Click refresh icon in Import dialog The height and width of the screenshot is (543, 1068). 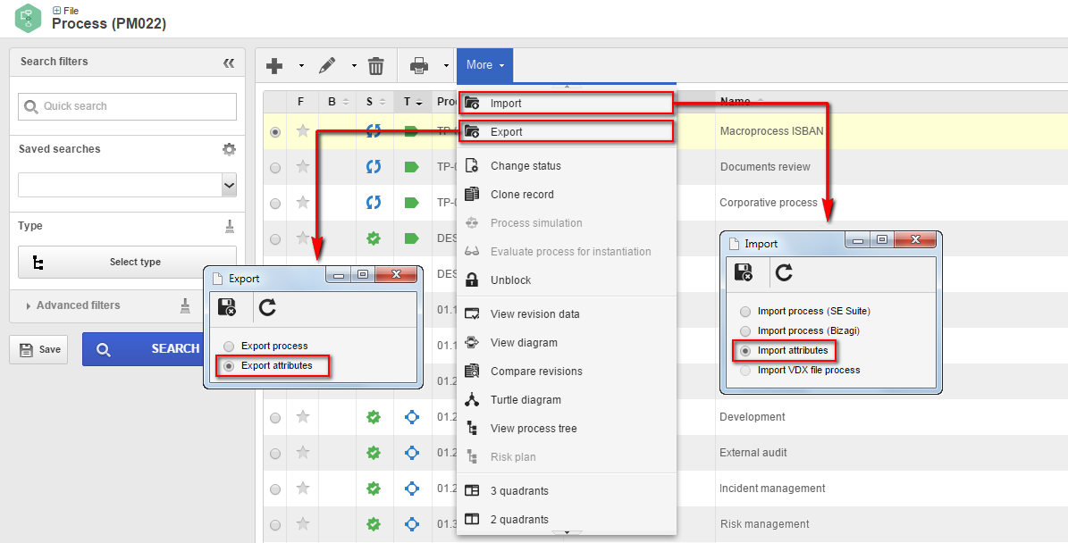coord(784,273)
